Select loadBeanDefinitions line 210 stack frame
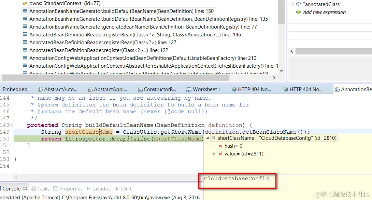372x200 pixels. point(143,58)
